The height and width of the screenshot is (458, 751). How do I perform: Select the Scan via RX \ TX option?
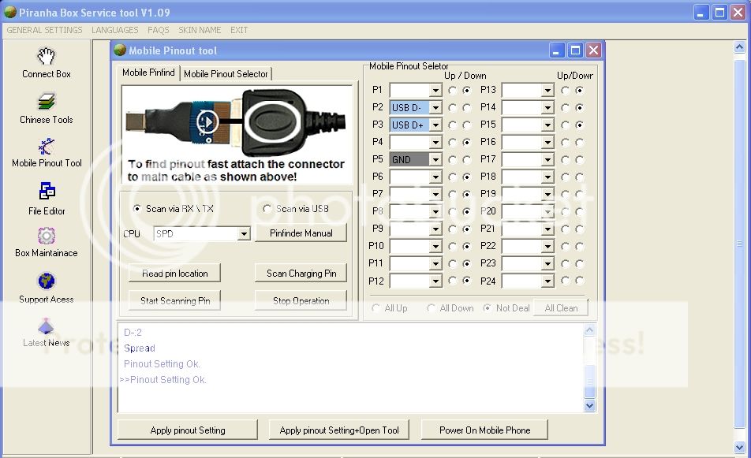coord(137,209)
